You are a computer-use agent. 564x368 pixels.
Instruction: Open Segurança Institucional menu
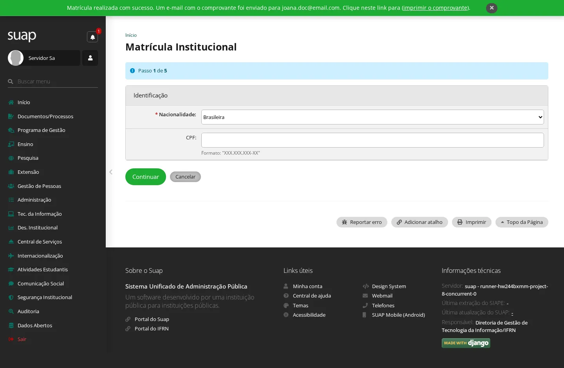click(53, 297)
